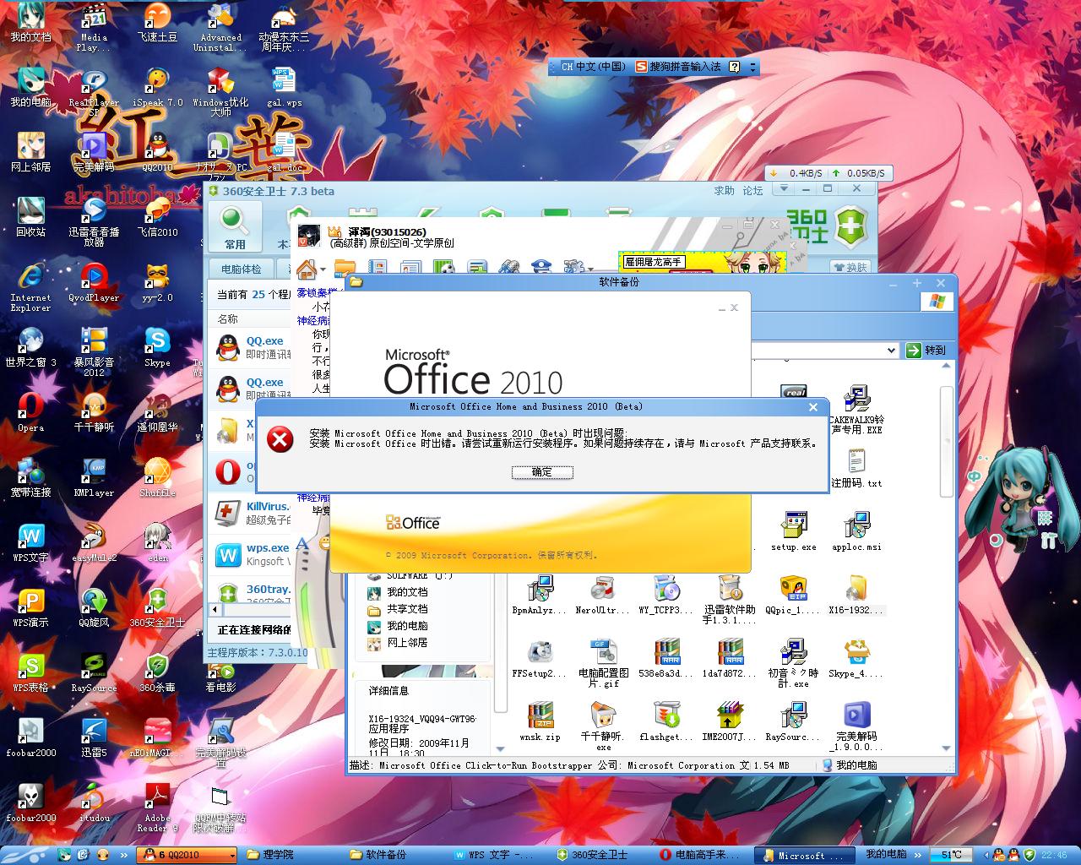Image resolution: width=1081 pixels, height=865 pixels.
Task: Switch to 电脑体检 tab in 360安全卫士
Action: click(x=241, y=269)
